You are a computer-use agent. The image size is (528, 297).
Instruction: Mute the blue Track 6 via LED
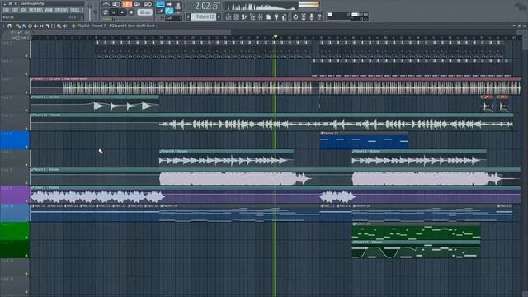point(26,147)
